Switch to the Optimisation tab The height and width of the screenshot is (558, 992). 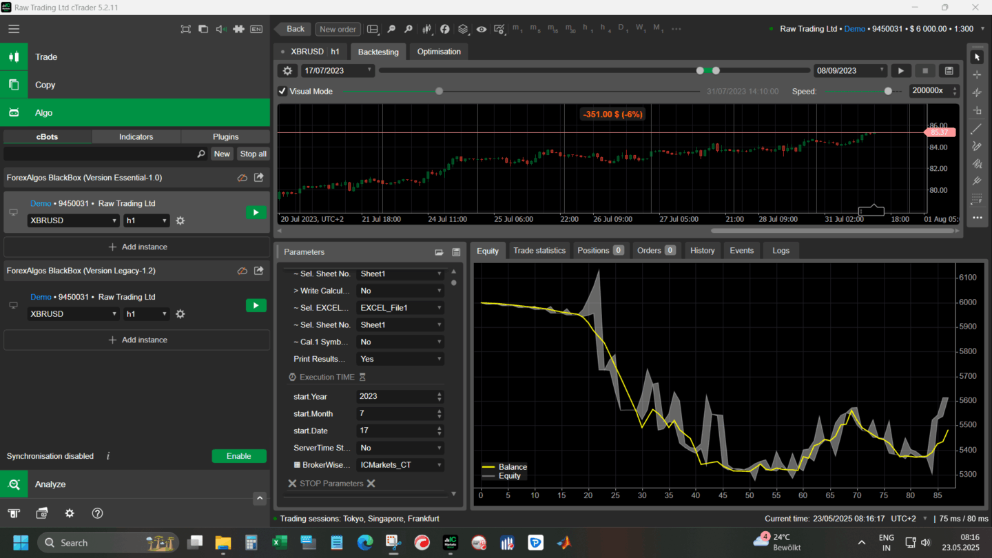click(x=439, y=52)
